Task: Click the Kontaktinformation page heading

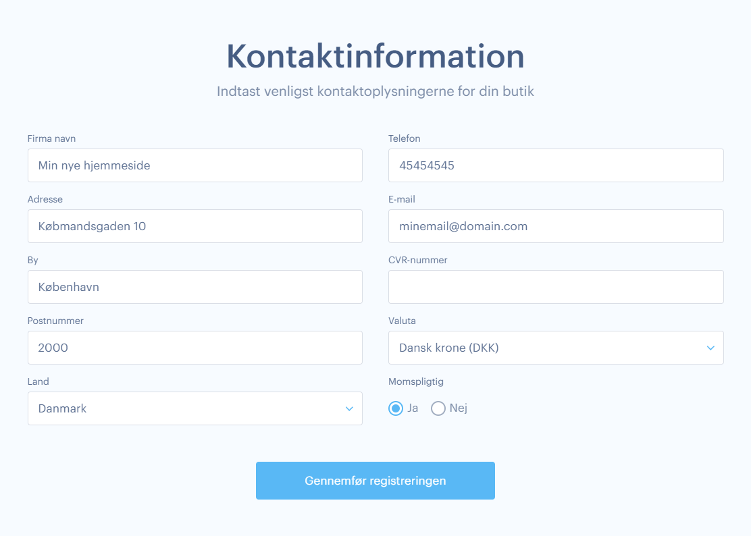Action: point(375,56)
